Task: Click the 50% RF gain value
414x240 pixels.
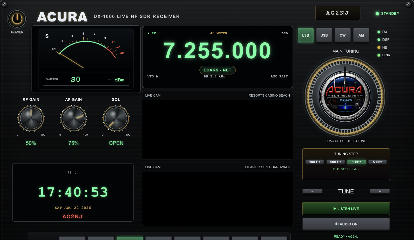Action: (31, 143)
